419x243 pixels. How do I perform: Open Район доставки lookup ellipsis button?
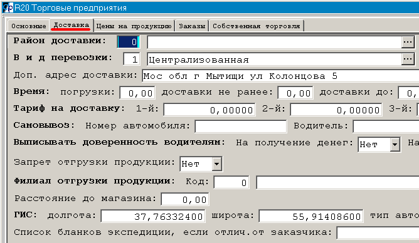pyautogui.click(x=408, y=42)
